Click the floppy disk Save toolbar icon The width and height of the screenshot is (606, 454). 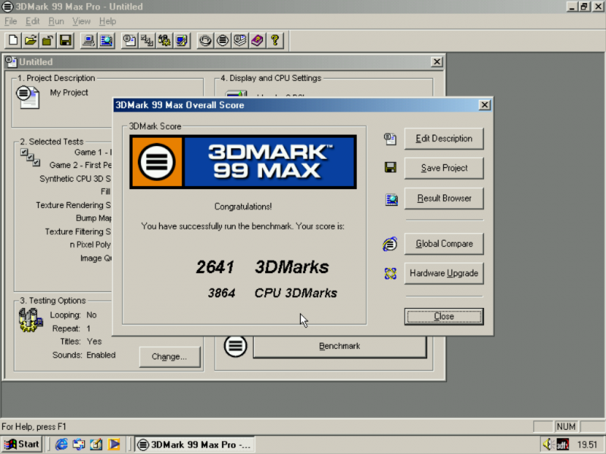[x=66, y=40]
